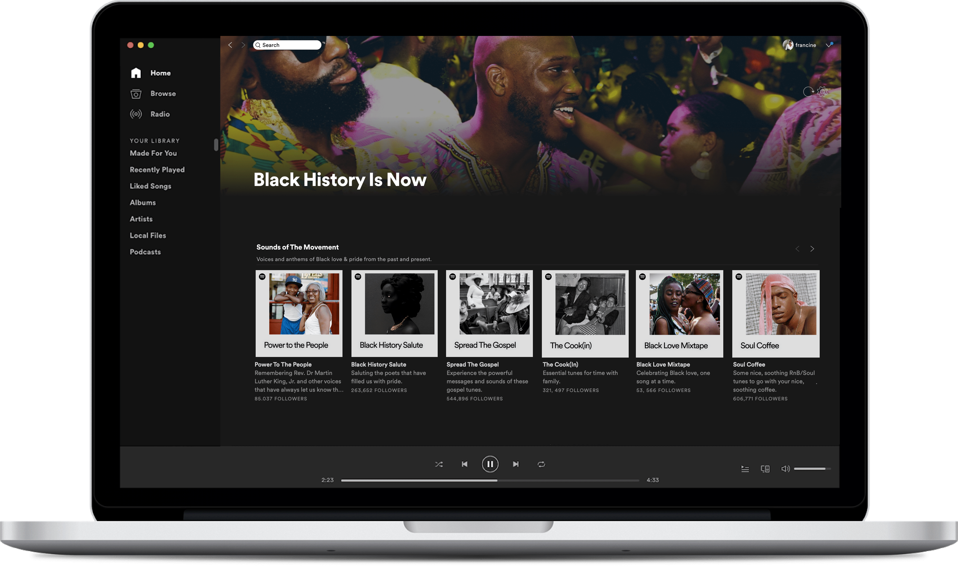Pause the current track
This screenshot has height=566, width=958.
point(490,464)
